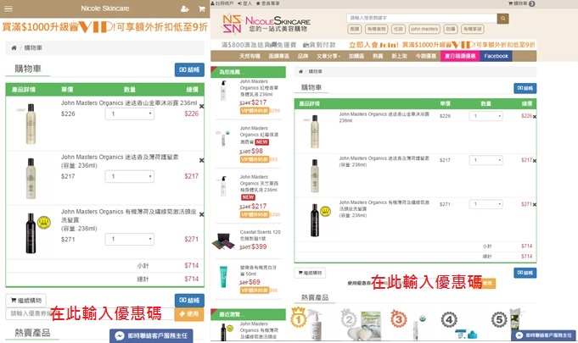Open teal $69 tube product thumbnail in sidebar
Viewport: 578px width, 343px height.
(223, 277)
